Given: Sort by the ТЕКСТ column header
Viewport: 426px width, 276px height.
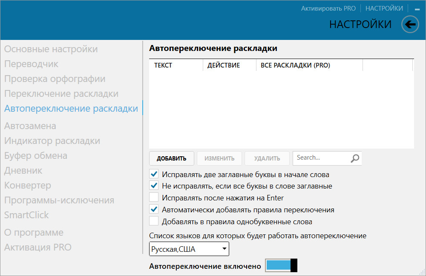Looking at the screenshot, I should pos(163,65).
